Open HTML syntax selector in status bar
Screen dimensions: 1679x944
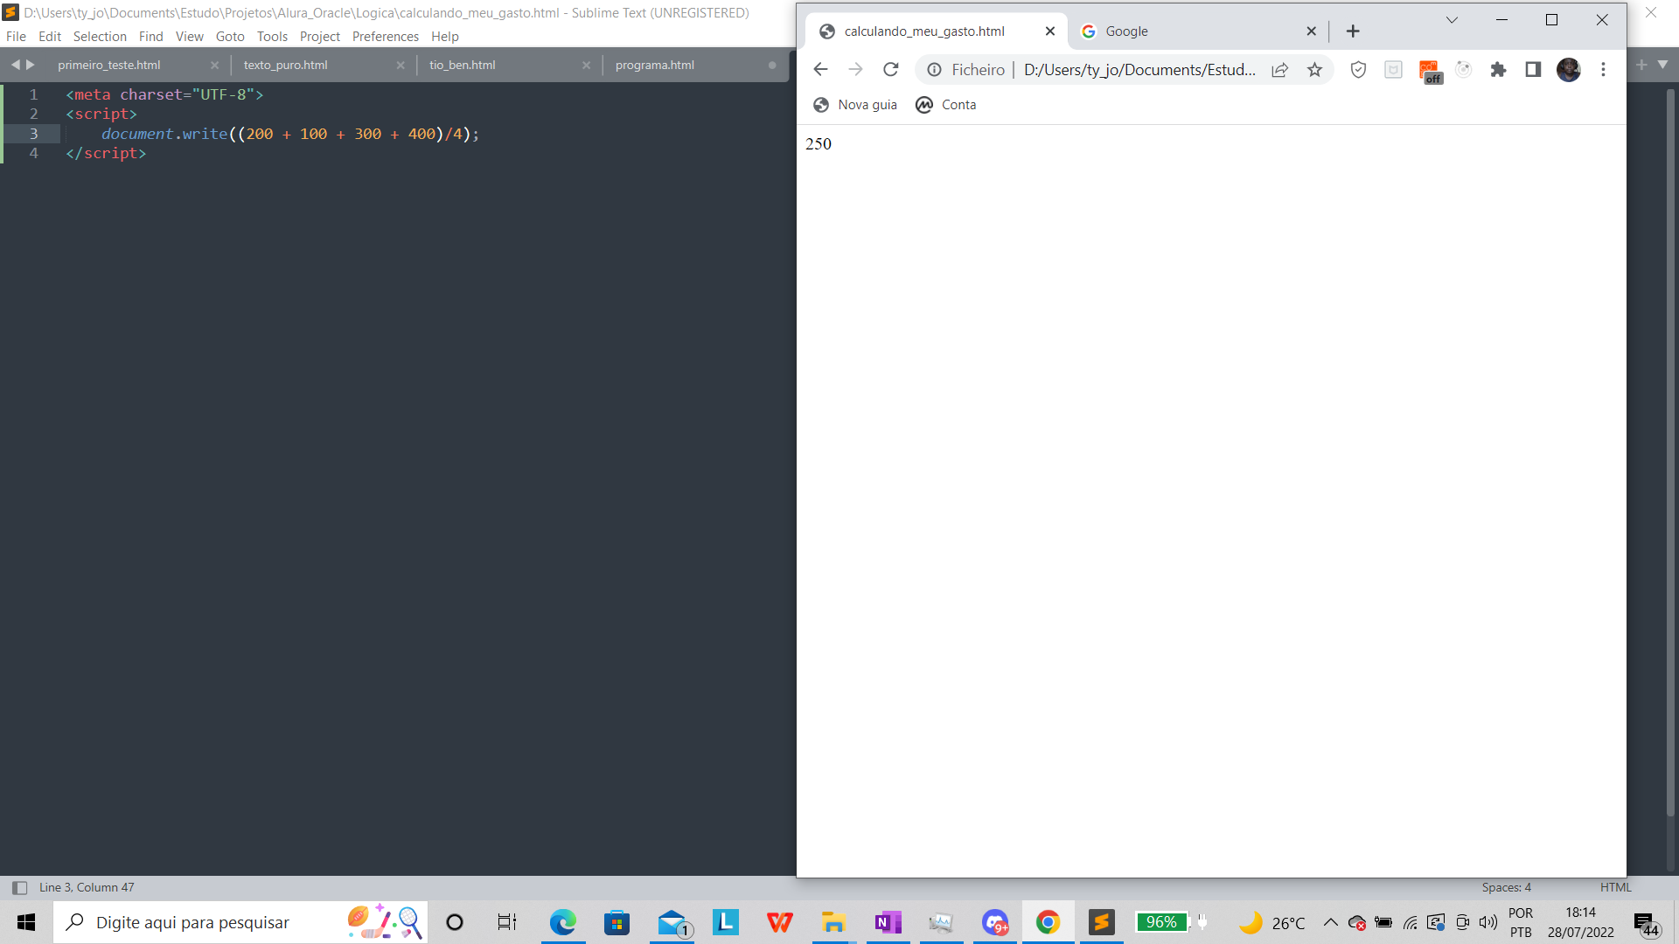click(x=1615, y=888)
